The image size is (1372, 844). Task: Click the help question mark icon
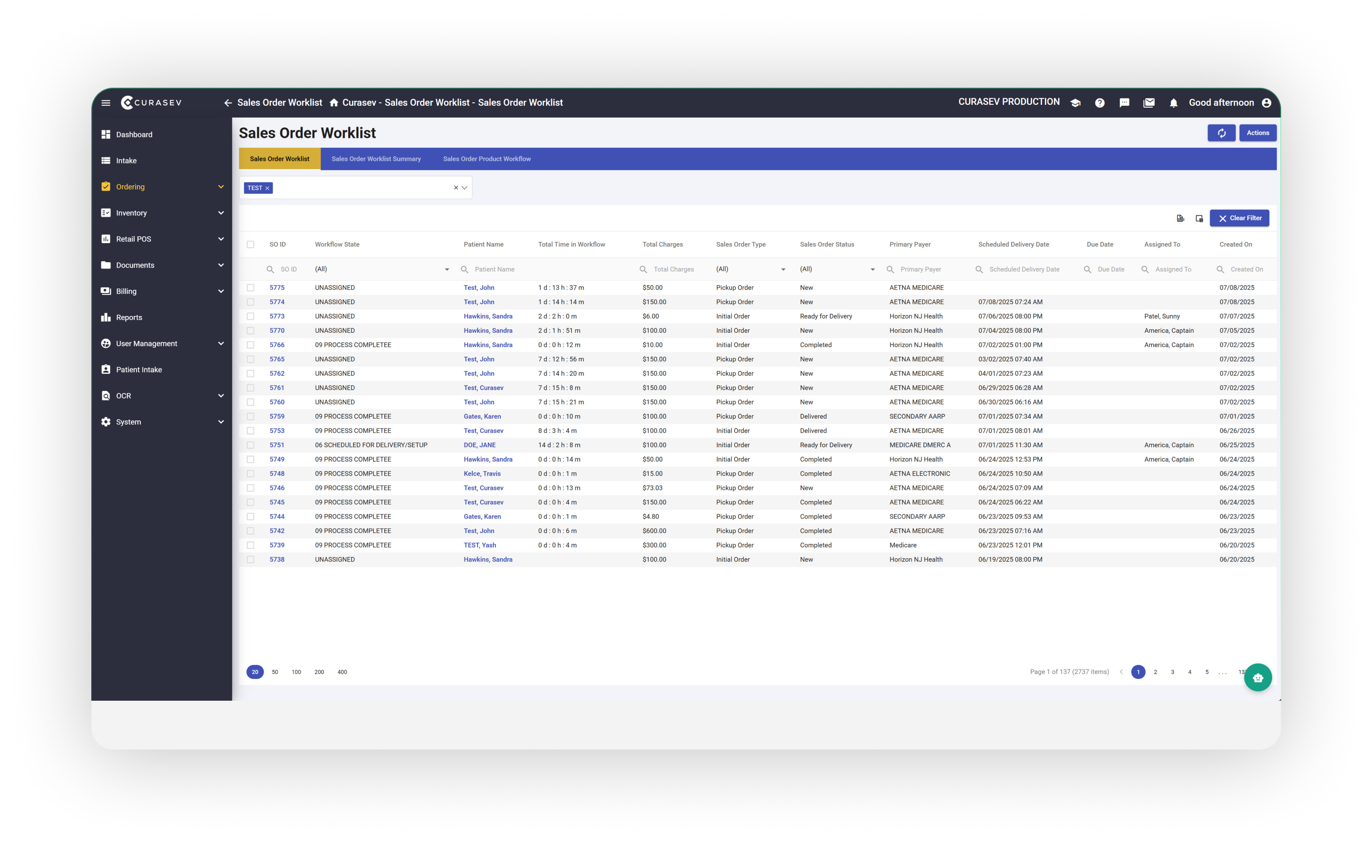tap(1099, 103)
